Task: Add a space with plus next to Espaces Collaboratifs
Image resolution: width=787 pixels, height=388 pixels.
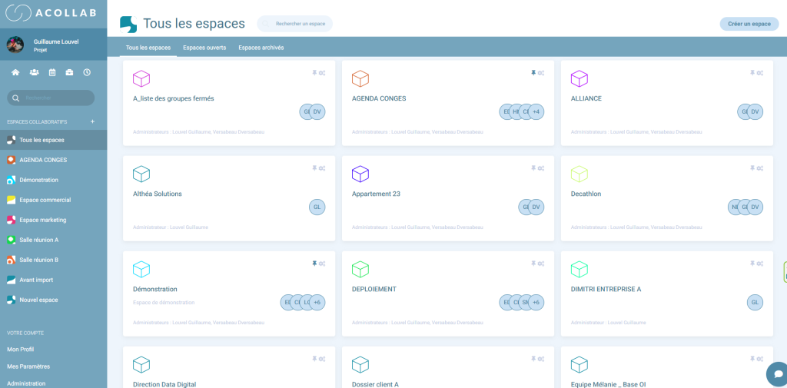Action: tap(92, 121)
